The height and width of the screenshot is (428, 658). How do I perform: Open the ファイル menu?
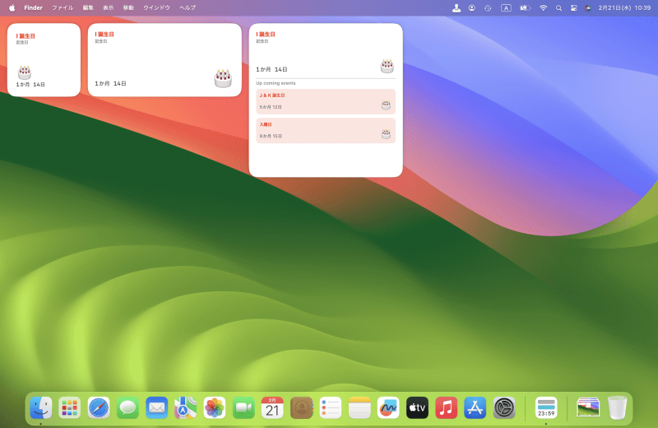click(63, 8)
